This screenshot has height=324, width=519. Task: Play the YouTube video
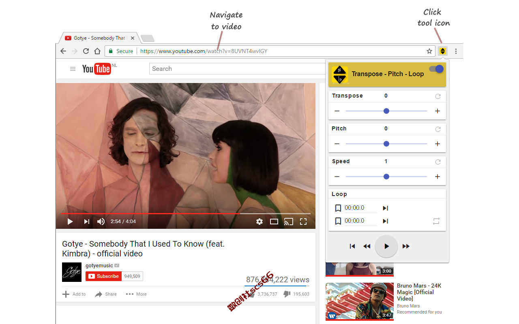tap(70, 222)
